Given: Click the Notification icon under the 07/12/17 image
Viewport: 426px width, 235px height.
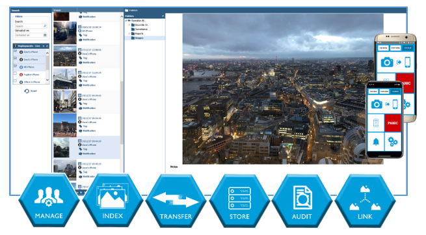Looking at the screenshot, I should click(x=80, y=62).
